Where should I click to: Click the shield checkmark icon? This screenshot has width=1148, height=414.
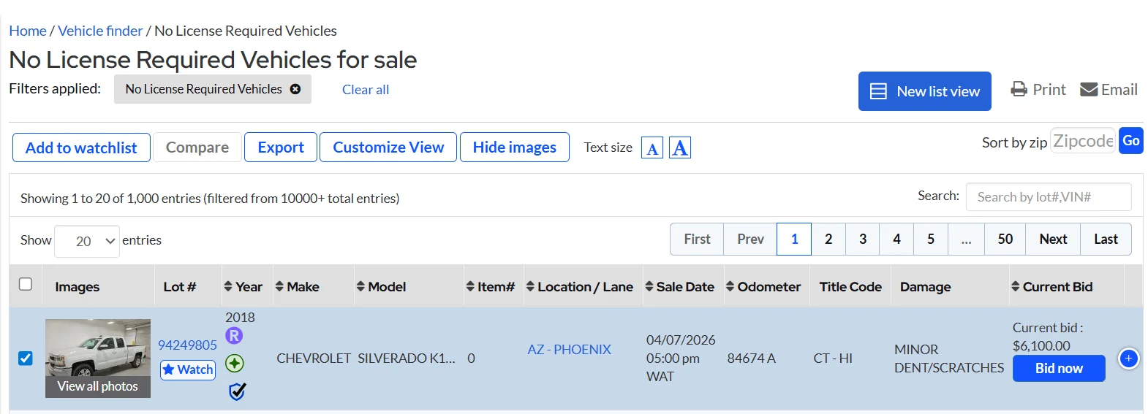[237, 391]
